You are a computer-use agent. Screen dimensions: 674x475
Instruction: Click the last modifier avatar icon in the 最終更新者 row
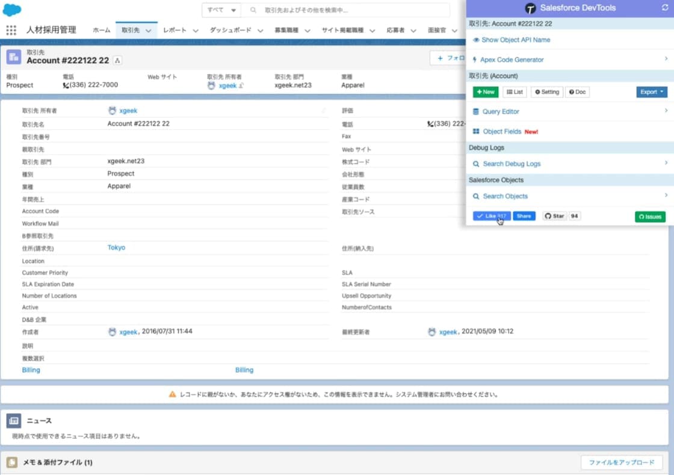coord(432,332)
